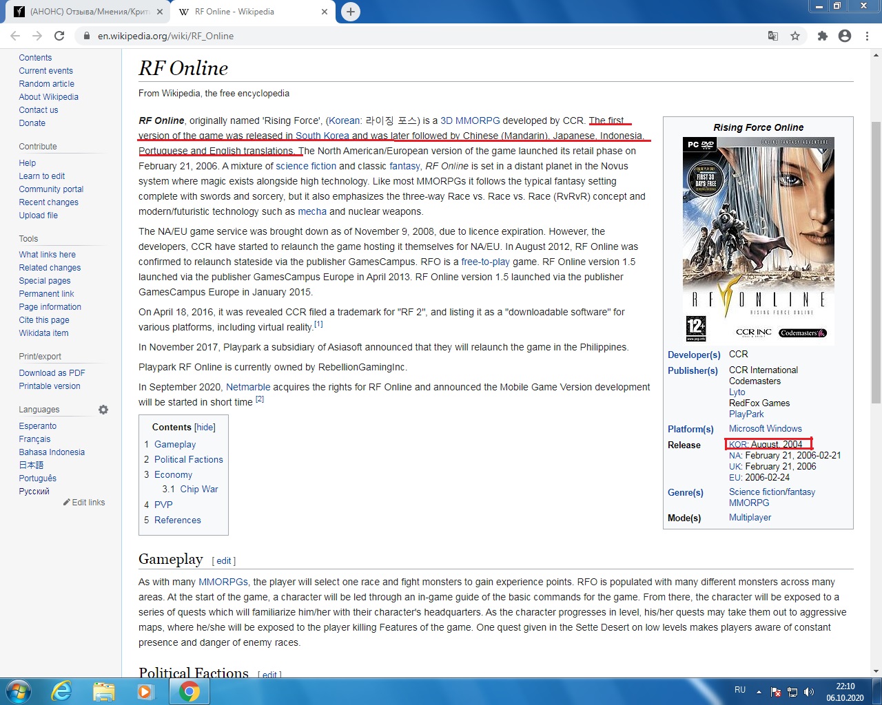Switch to Français language version
Screen dimensions: 882x705
pos(34,439)
